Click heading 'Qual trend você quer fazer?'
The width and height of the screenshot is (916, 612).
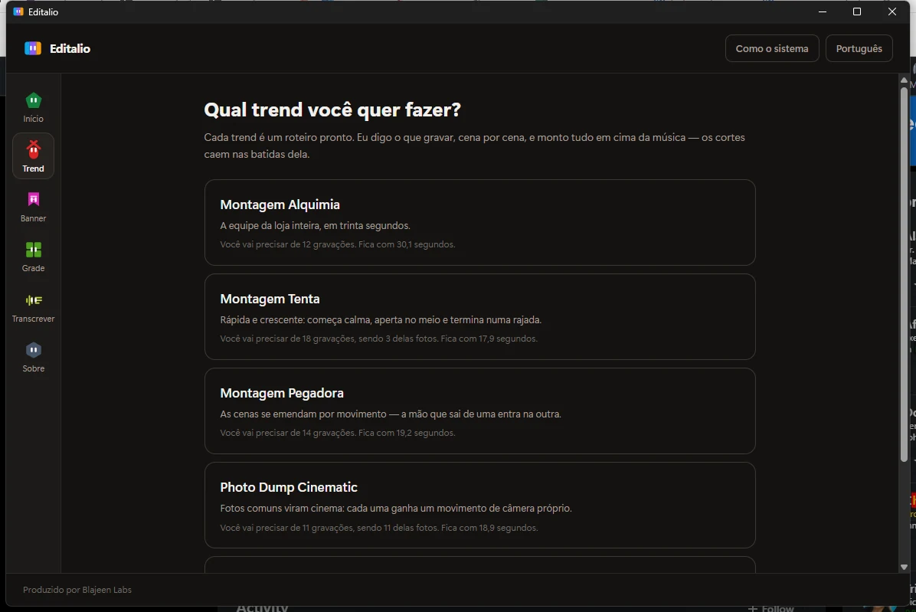[332, 110]
